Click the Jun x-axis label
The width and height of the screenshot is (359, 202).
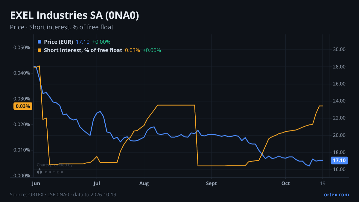tap(36, 183)
